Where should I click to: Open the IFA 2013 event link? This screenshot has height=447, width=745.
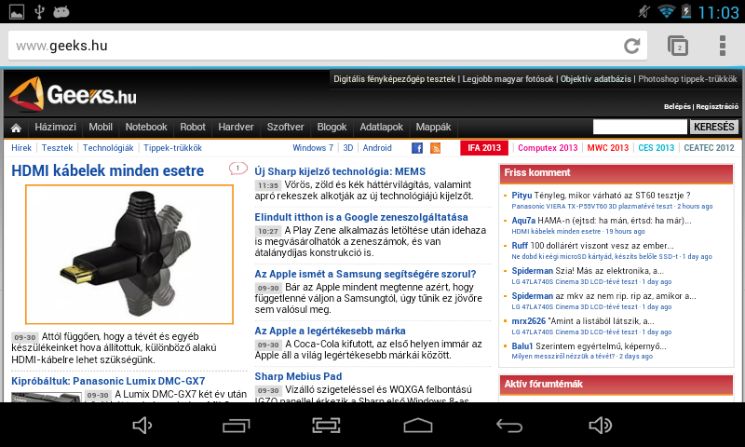[x=484, y=148]
